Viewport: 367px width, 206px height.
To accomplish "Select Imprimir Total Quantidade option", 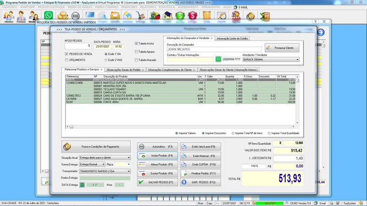I will 269,133.
